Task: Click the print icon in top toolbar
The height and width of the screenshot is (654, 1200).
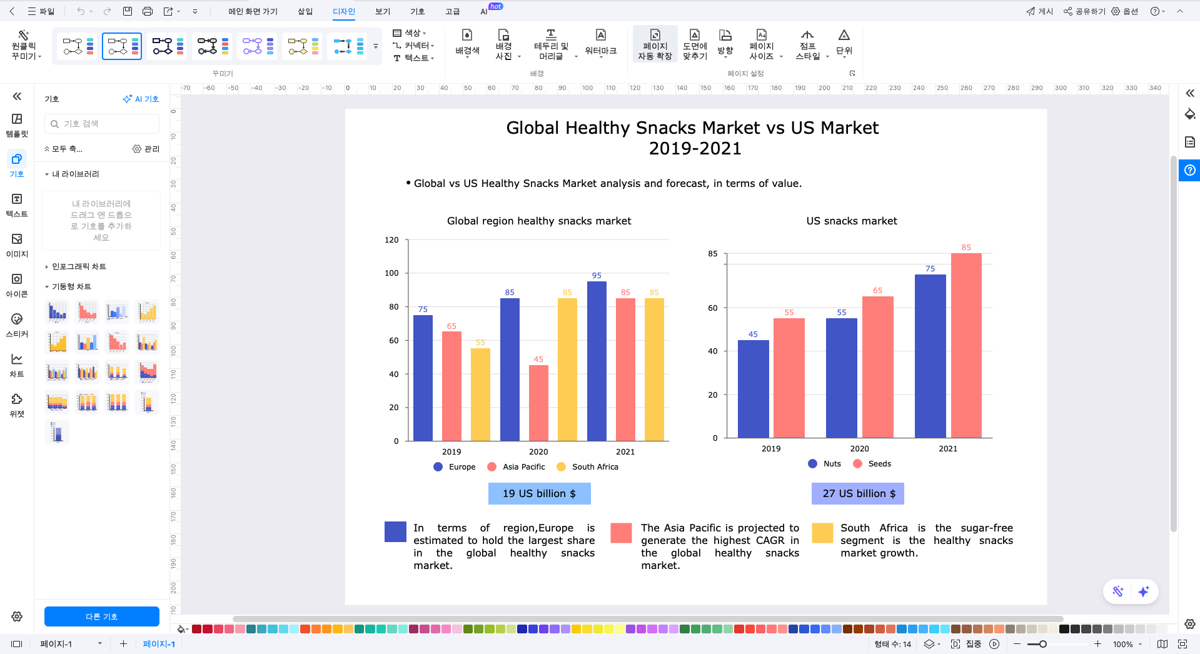Action: click(148, 11)
